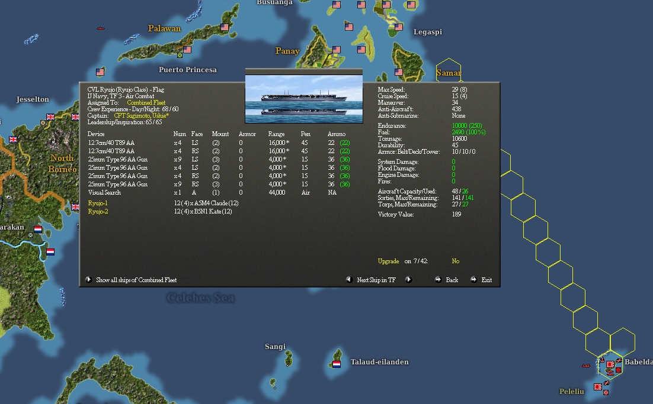The width and height of the screenshot is (653, 404).
Task: Select the British flag on Borneo's west coast
Action: (x=13, y=139)
